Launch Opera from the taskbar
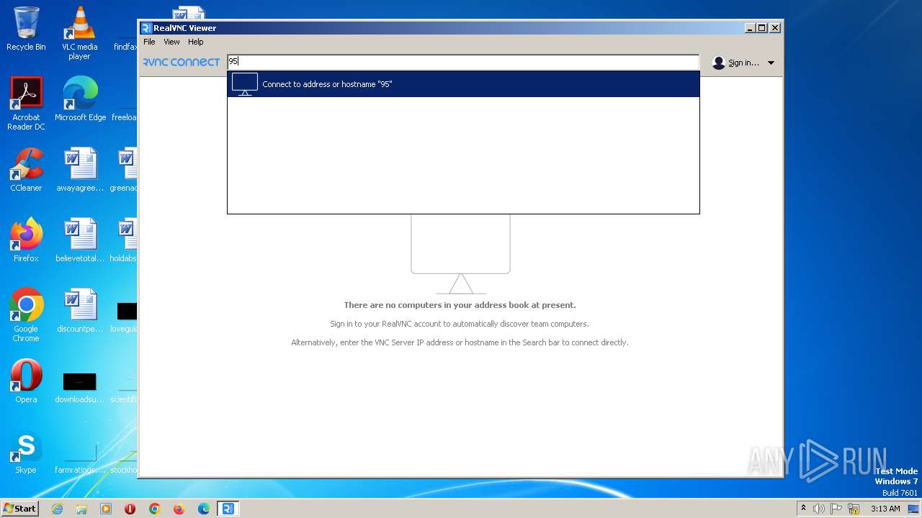 click(x=130, y=509)
